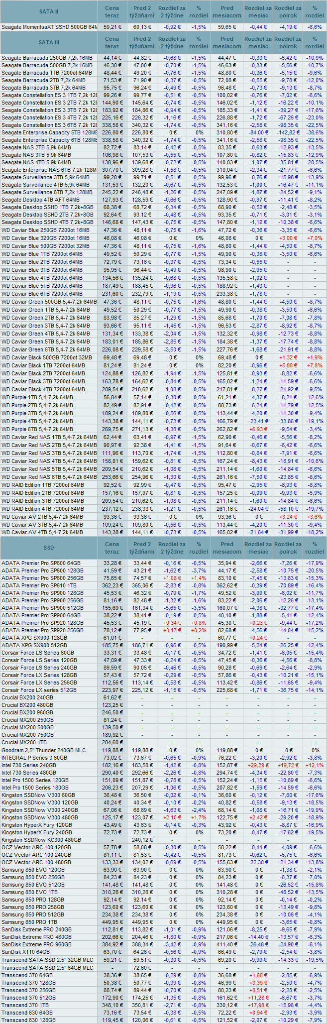Click Rozdiel za polrok header in SSD section
This screenshot has height=1024, width=327.
(288, 548)
